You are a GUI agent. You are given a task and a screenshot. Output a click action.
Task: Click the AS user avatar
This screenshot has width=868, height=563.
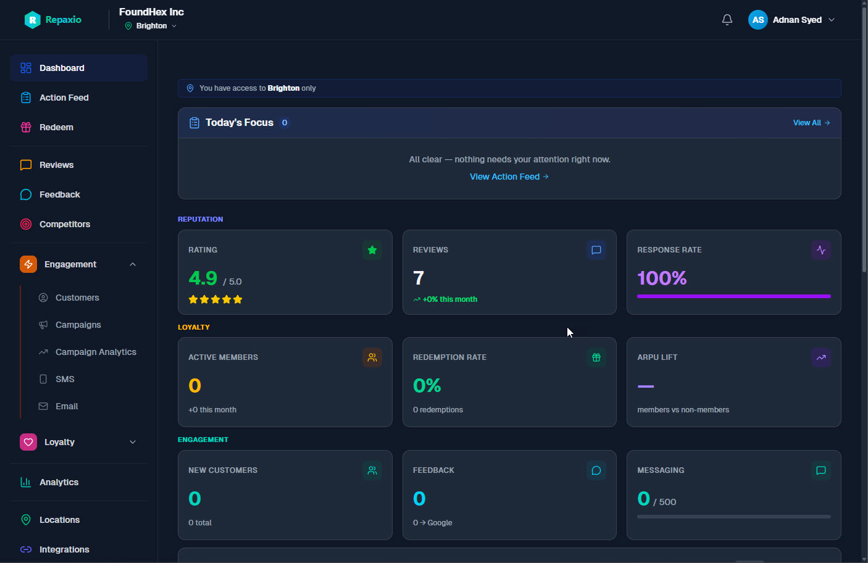(758, 20)
